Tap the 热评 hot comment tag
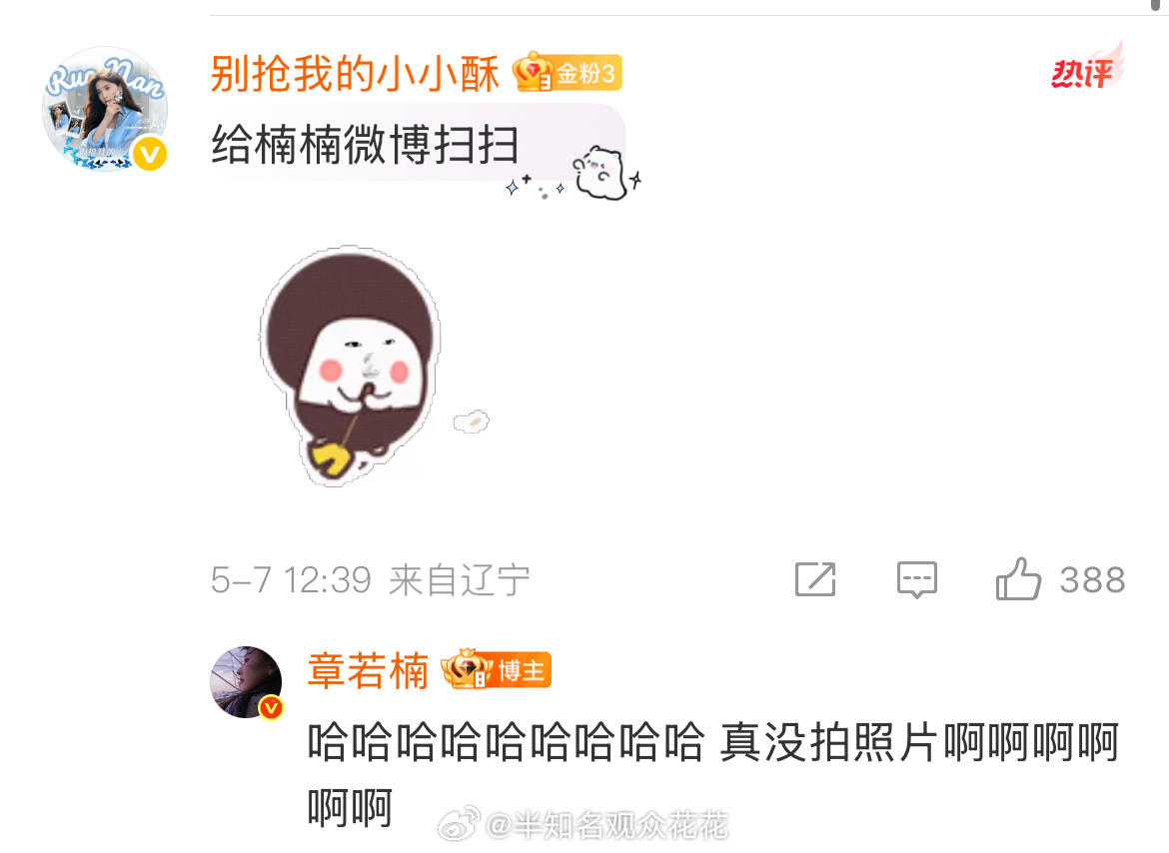Image resolution: width=1169 pixels, height=853 pixels. point(1086,67)
